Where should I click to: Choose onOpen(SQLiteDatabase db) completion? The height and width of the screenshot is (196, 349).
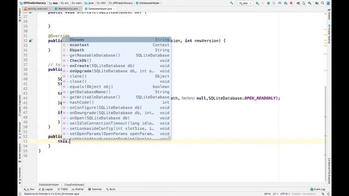pyautogui.click(x=116, y=118)
